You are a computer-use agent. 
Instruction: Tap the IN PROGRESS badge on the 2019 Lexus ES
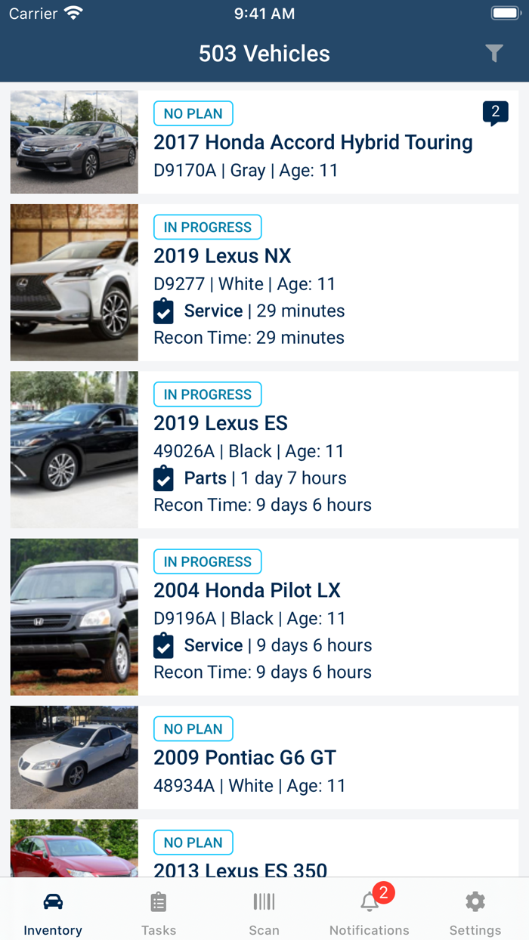(207, 394)
